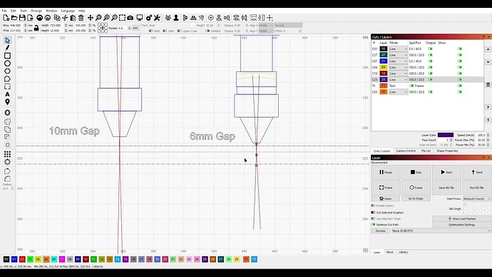492x277 pixels.
Task: Toggle Output switch for layer 00
Action: [430, 49]
